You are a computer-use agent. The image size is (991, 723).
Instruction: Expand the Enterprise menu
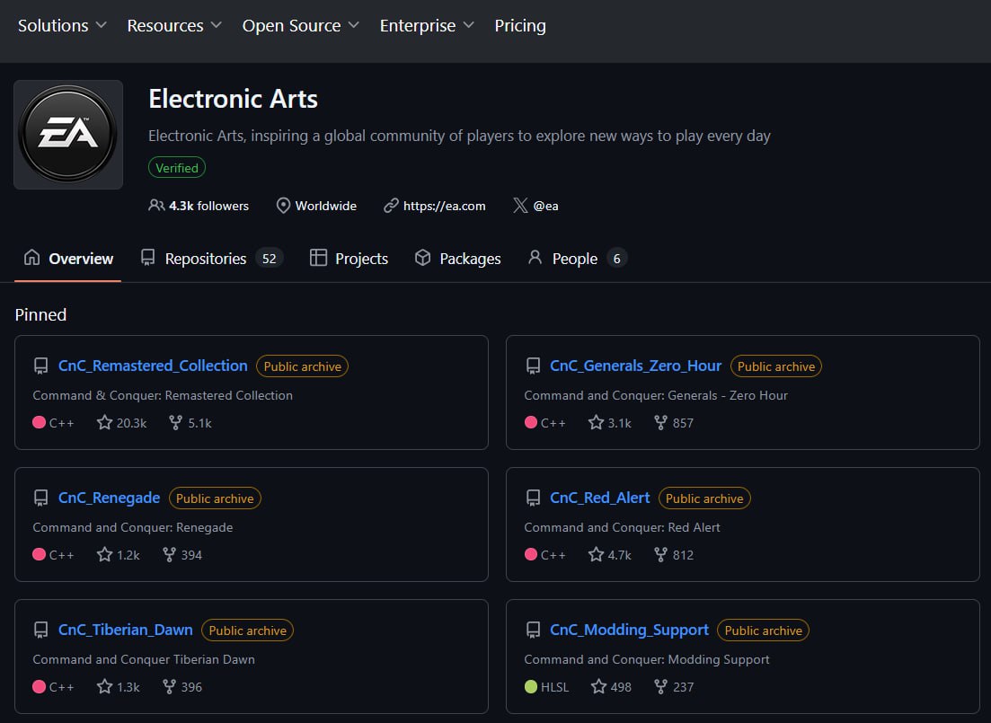click(x=427, y=25)
